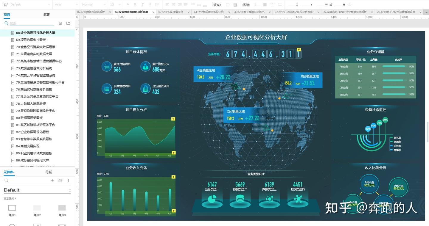Click the page search field

[x=31, y=23]
